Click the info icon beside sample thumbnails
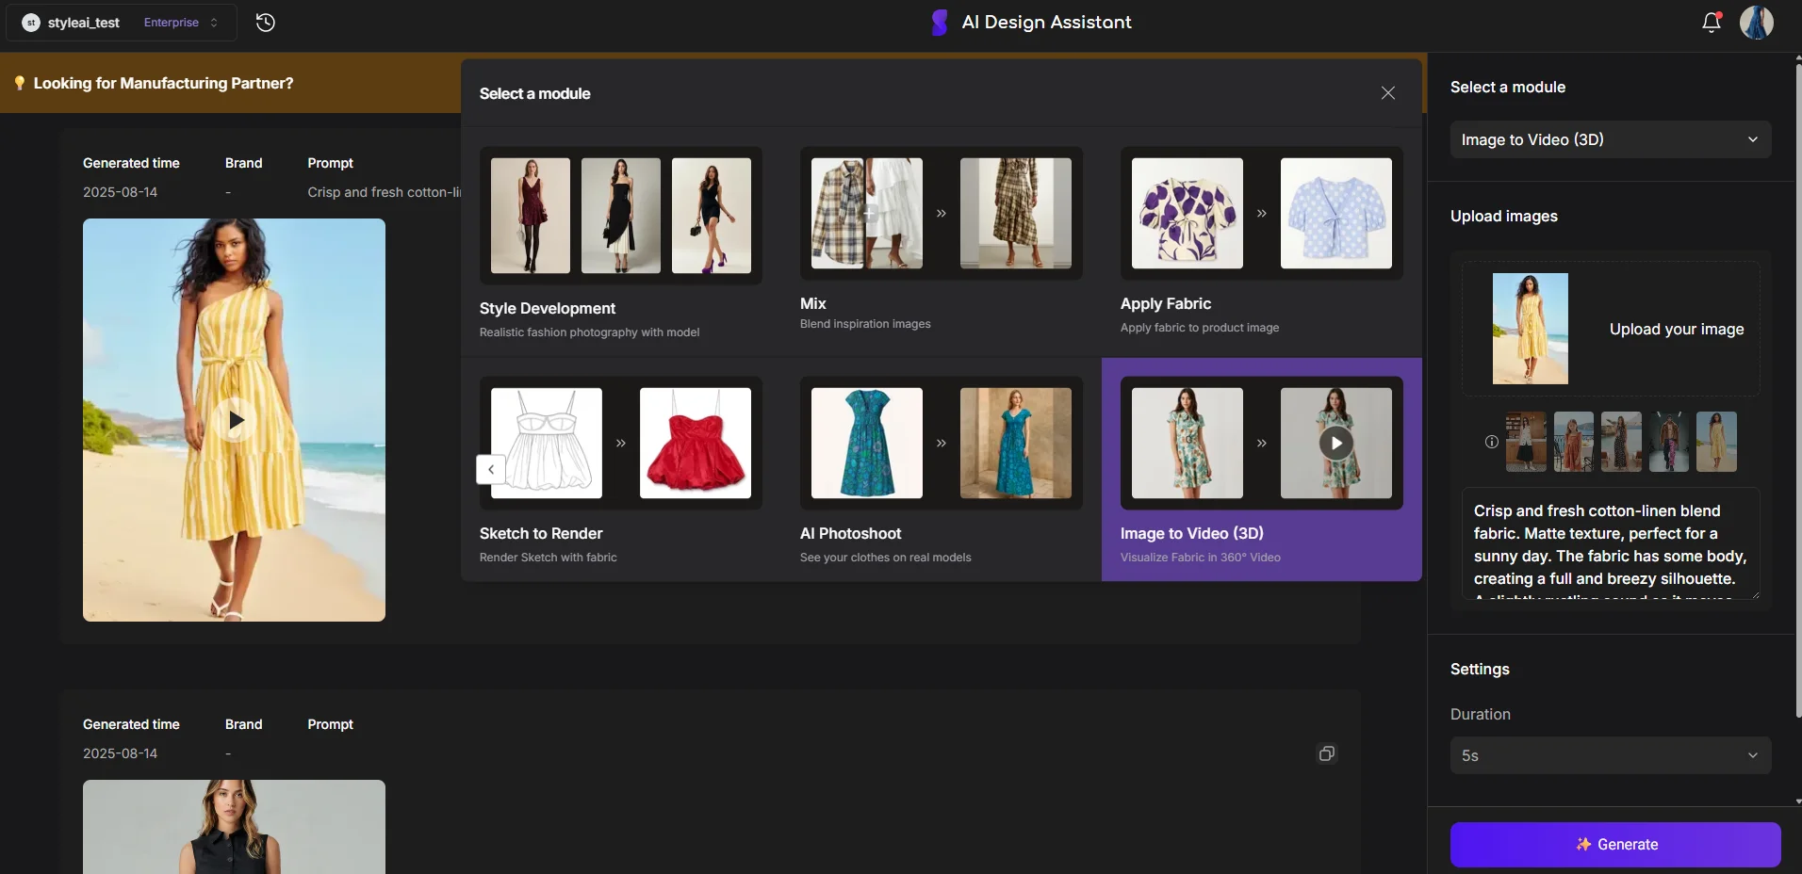The width and height of the screenshot is (1802, 874). pyautogui.click(x=1491, y=442)
